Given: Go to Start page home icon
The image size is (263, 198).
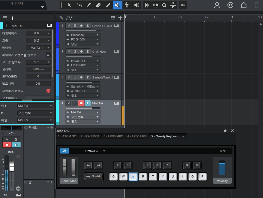Looking at the screenshot, I should [244, 5].
